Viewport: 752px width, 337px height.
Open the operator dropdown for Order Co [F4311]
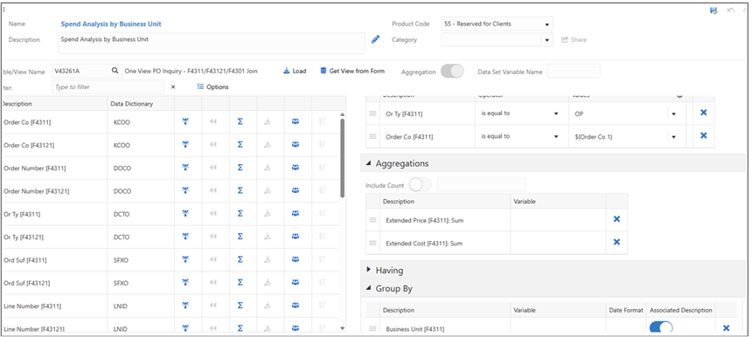556,136
